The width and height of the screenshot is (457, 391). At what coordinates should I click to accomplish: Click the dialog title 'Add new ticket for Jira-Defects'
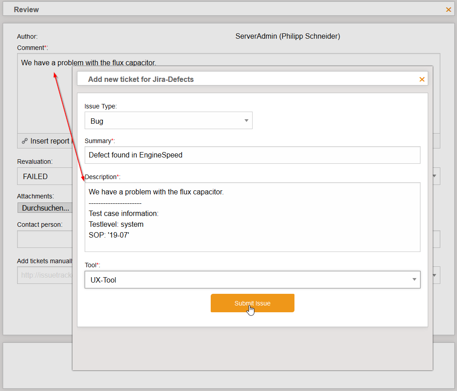tap(140, 79)
